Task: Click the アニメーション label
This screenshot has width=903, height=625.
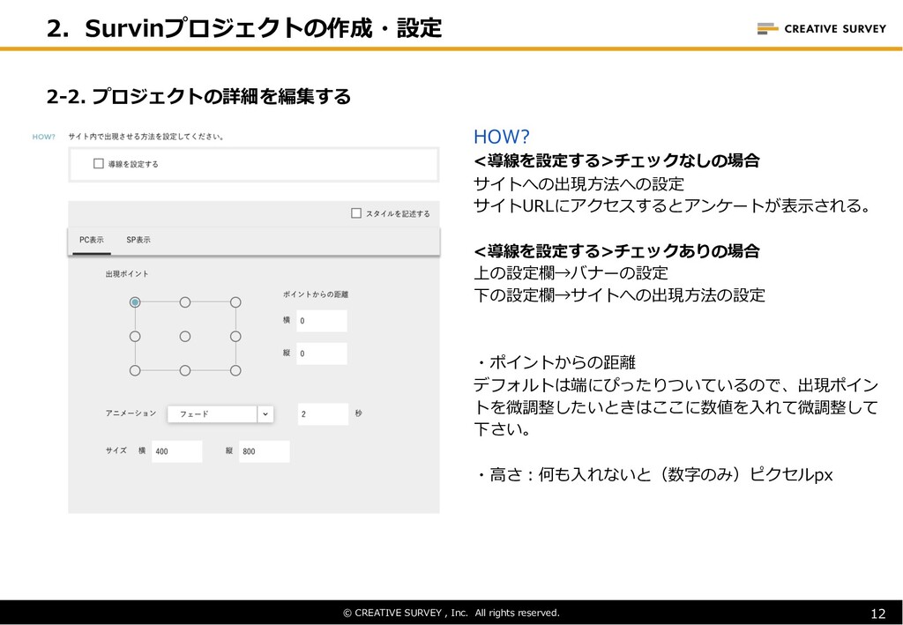Action: 131,413
